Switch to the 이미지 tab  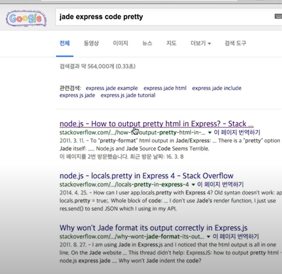(x=120, y=43)
